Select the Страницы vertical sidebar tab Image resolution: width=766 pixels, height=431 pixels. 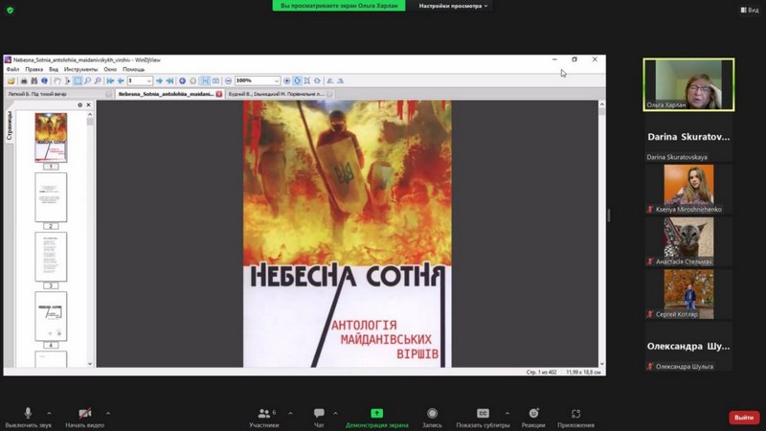pyautogui.click(x=10, y=125)
